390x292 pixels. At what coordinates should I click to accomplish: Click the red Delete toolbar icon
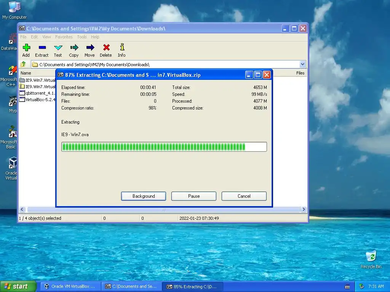click(x=106, y=51)
